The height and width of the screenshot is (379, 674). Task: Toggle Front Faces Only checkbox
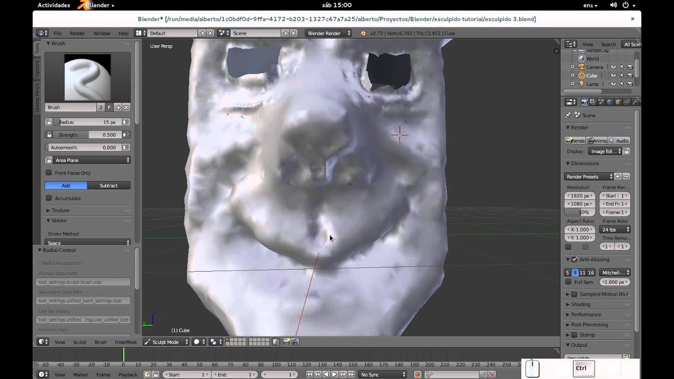49,173
